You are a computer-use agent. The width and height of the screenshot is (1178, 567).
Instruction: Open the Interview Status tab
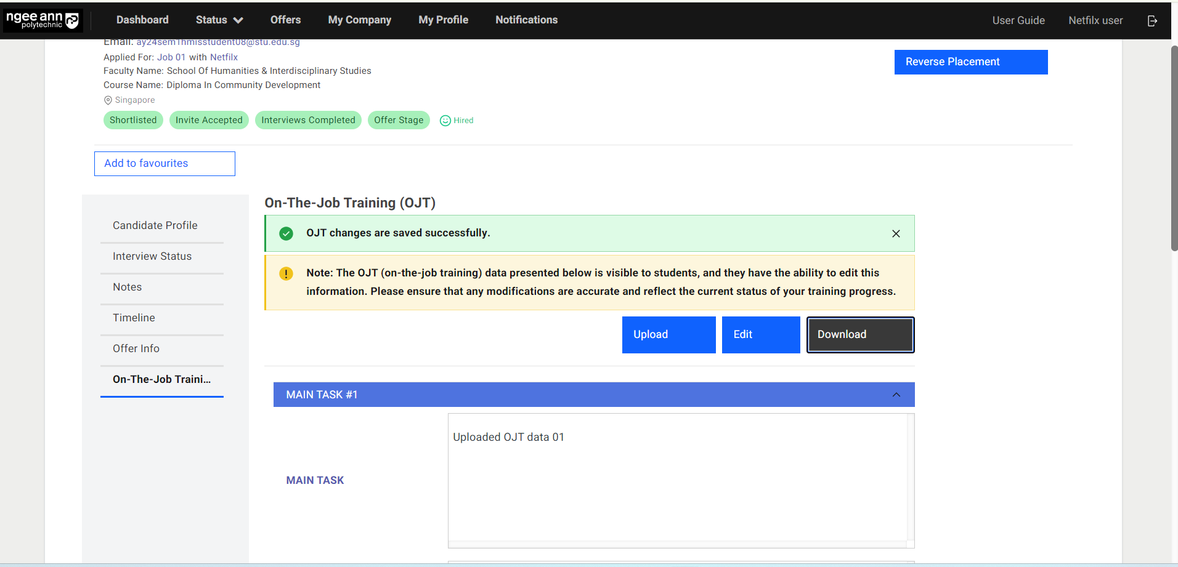(x=152, y=256)
